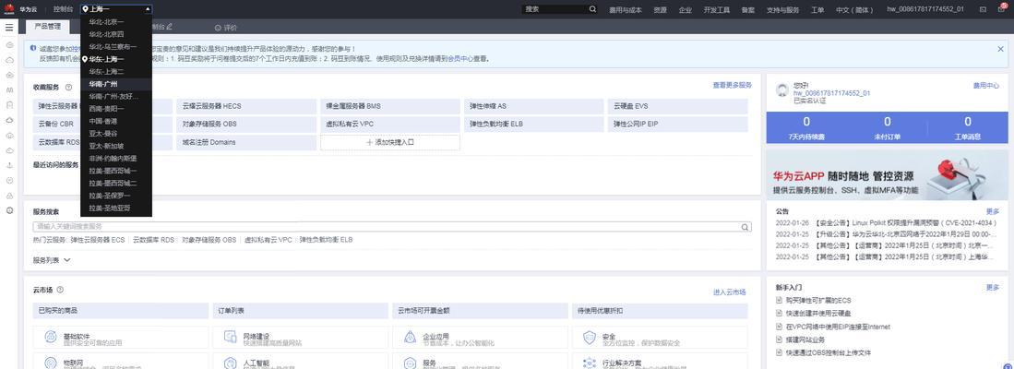1014x369 pixels.
Task: Click the magnifier icon in top search box
Action: coord(592,9)
